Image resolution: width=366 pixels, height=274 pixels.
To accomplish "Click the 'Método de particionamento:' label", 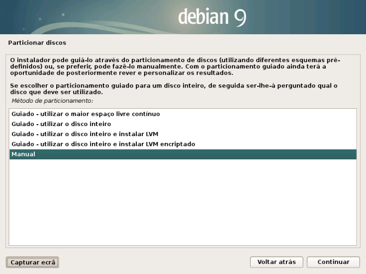I will [x=52, y=101].
